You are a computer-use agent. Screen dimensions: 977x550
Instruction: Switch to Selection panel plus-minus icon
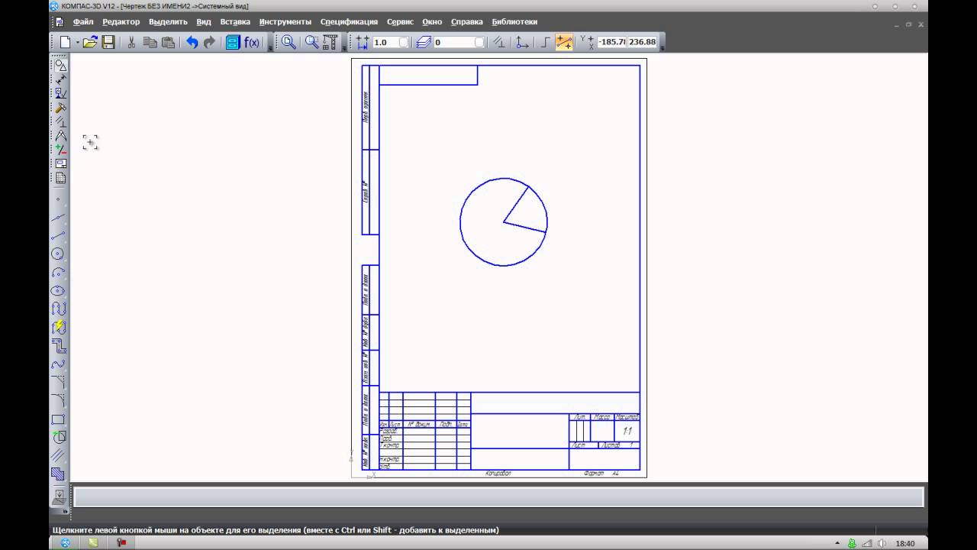coord(60,150)
